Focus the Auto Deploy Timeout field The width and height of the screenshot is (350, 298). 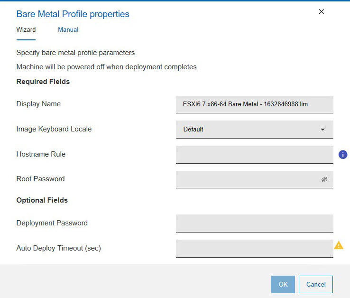click(254, 248)
